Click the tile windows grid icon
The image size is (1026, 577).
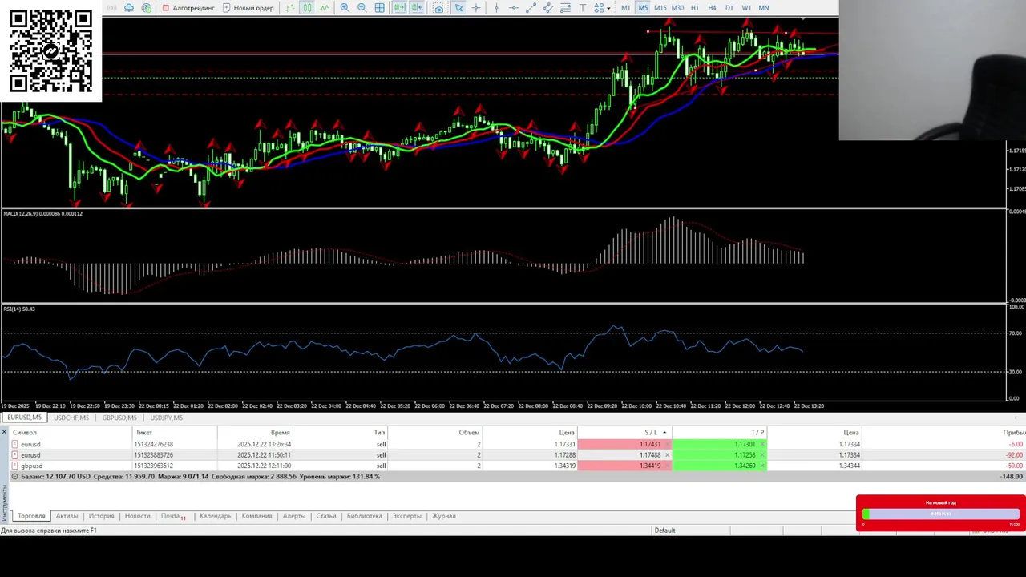[x=379, y=7]
